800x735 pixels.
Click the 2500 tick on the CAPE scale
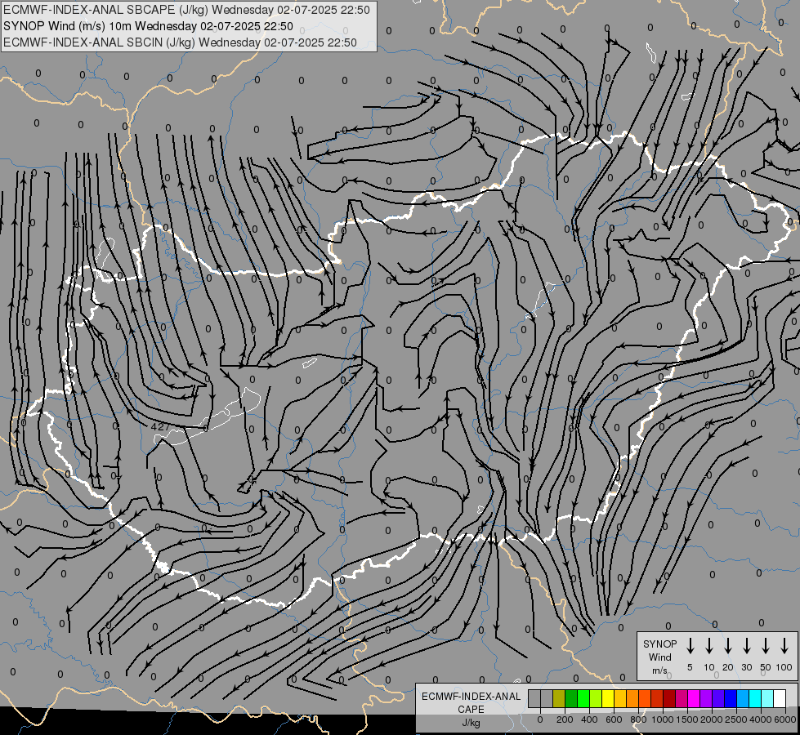(736, 719)
